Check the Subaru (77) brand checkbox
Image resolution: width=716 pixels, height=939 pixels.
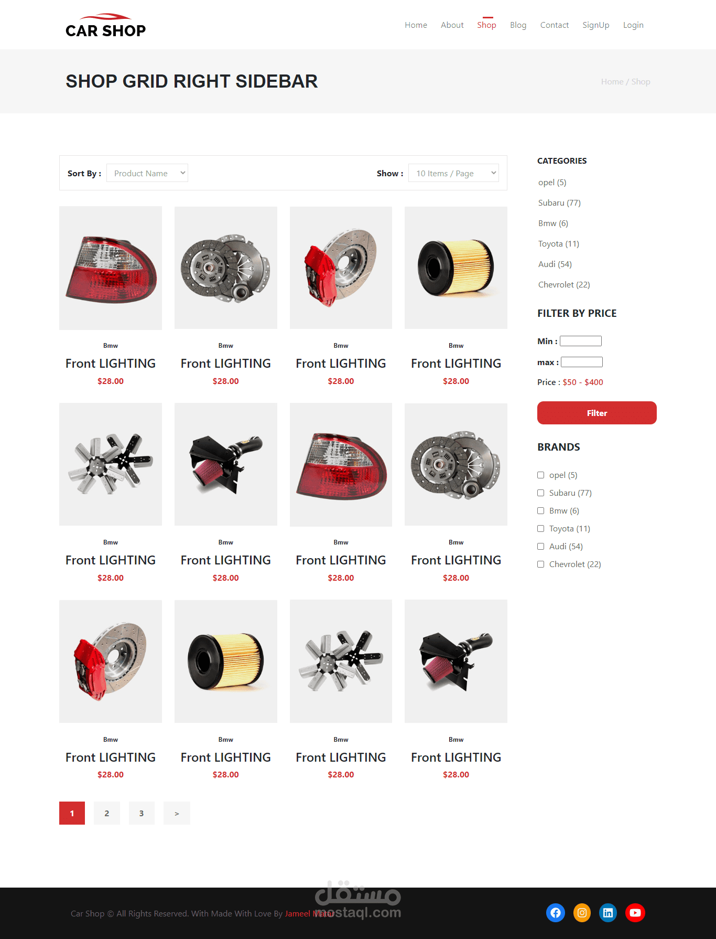[x=541, y=493]
